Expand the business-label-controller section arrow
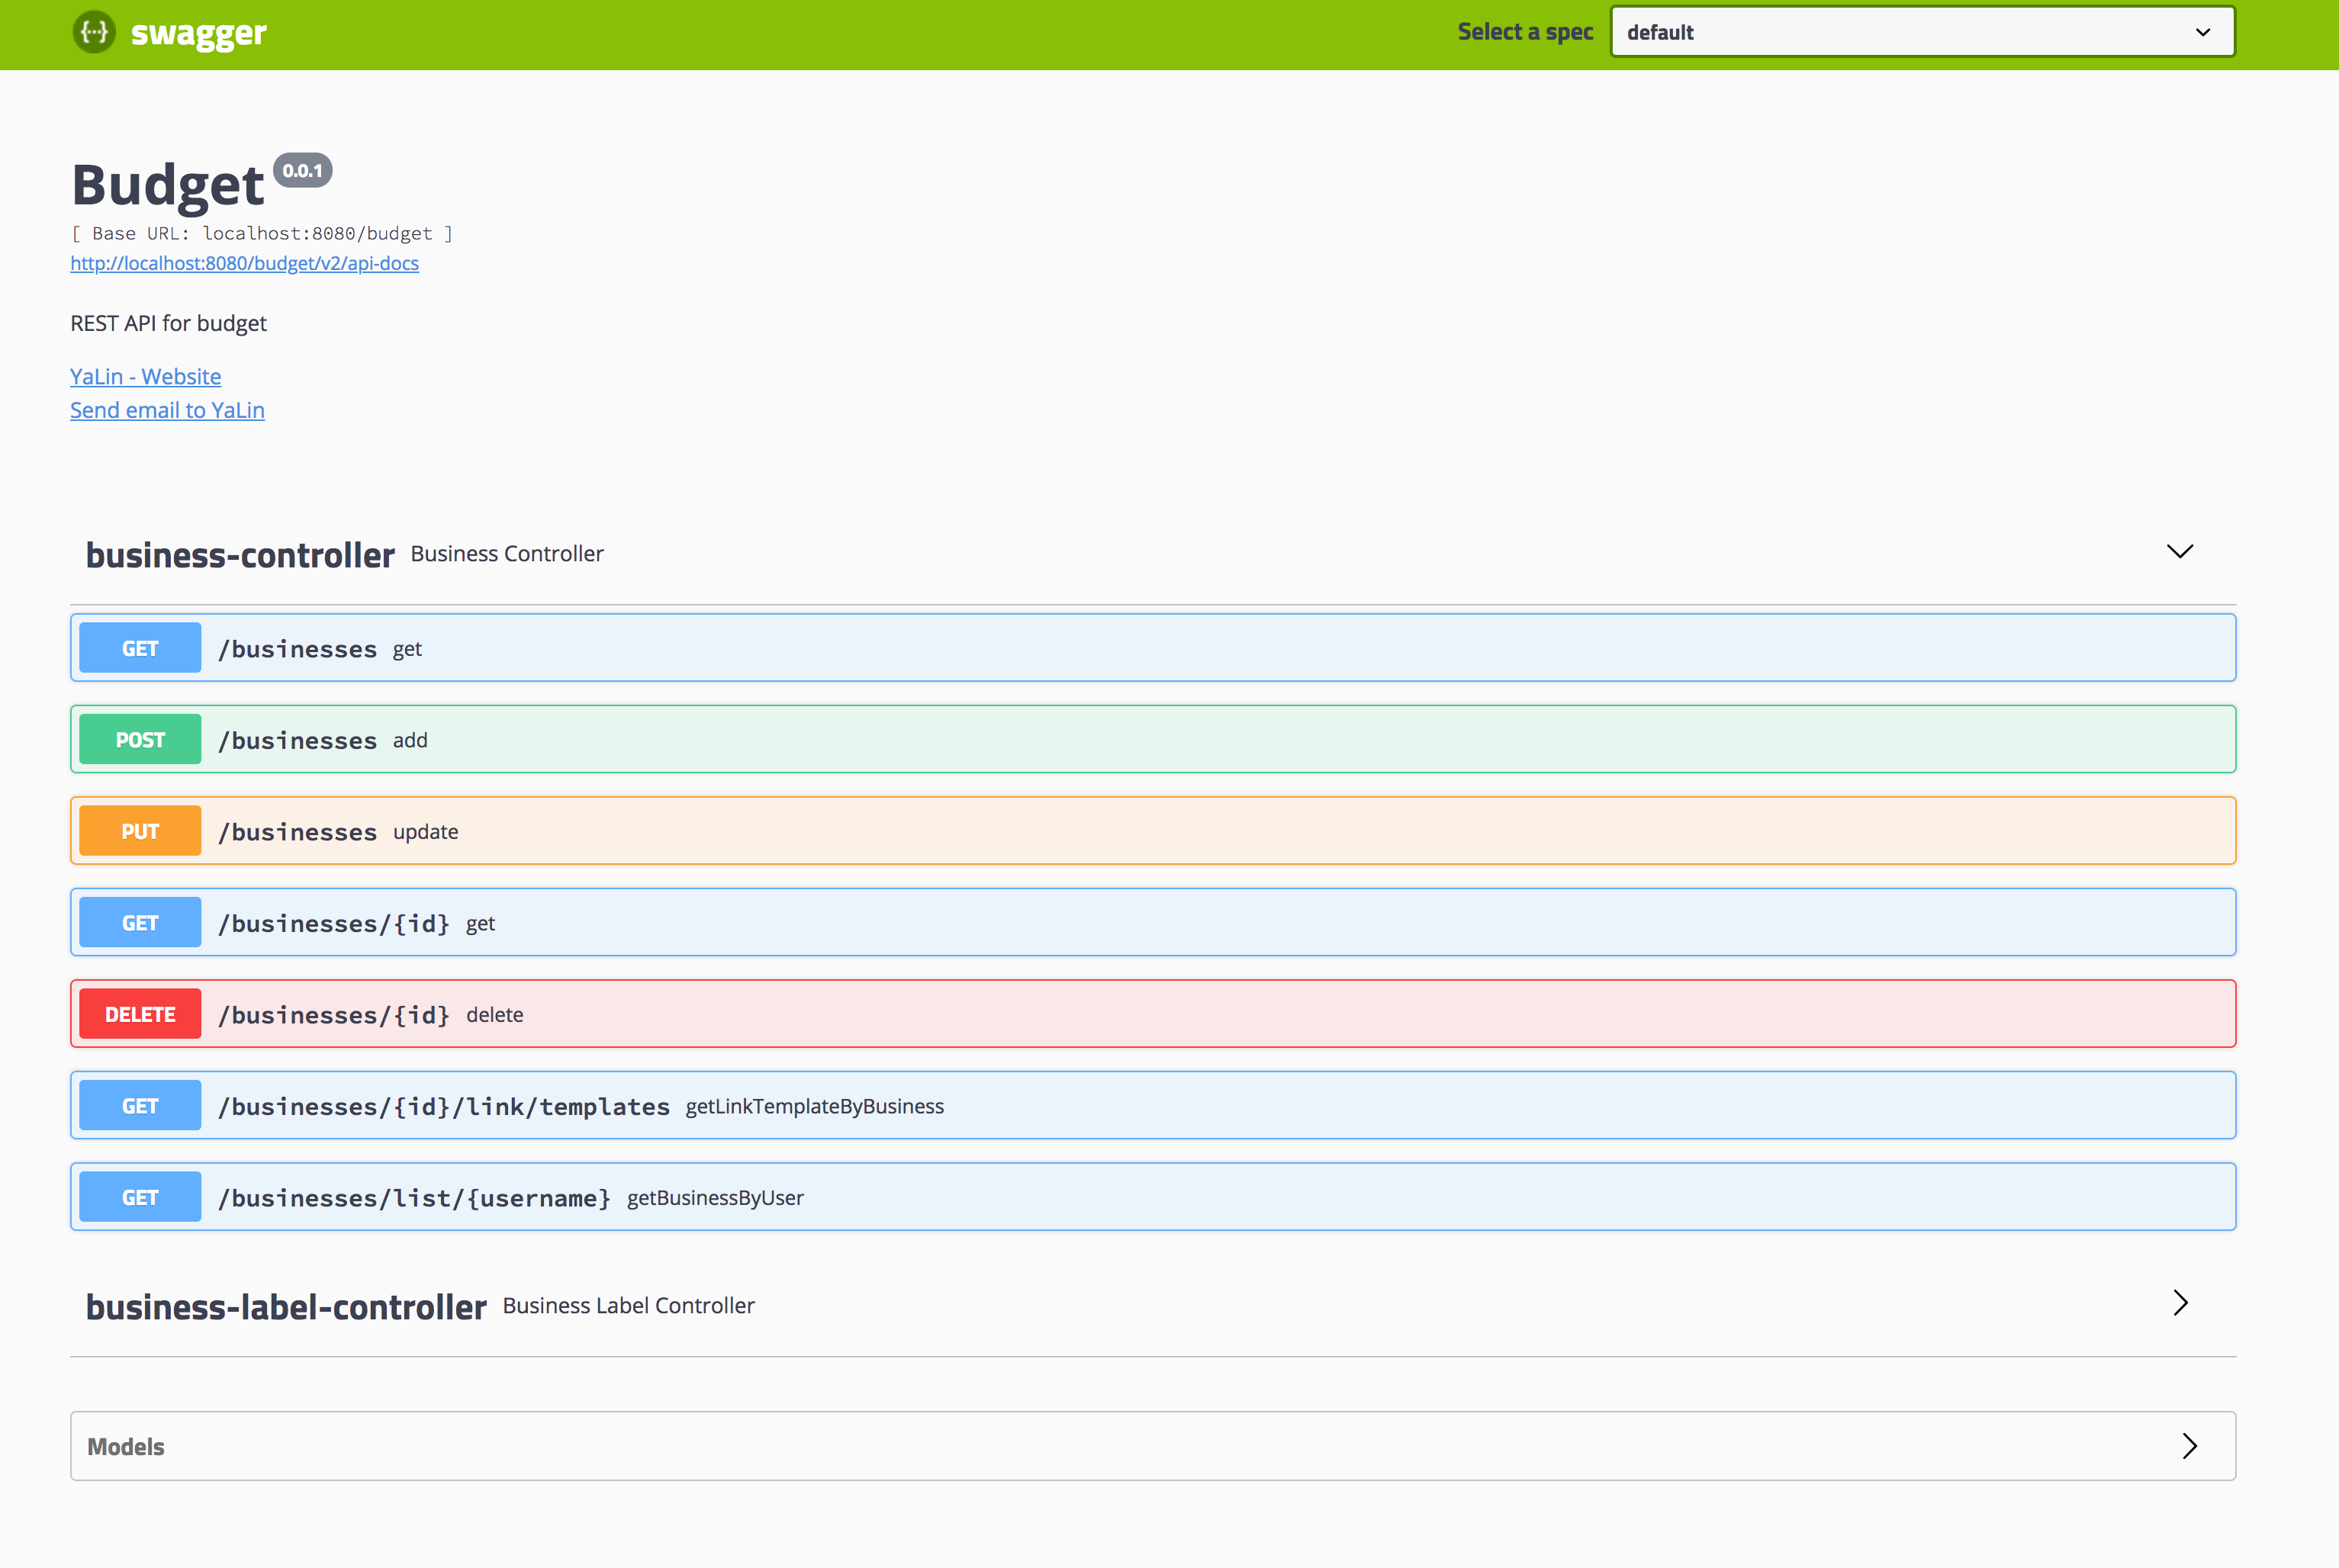This screenshot has width=2339, height=1568. [x=2180, y=1303]
